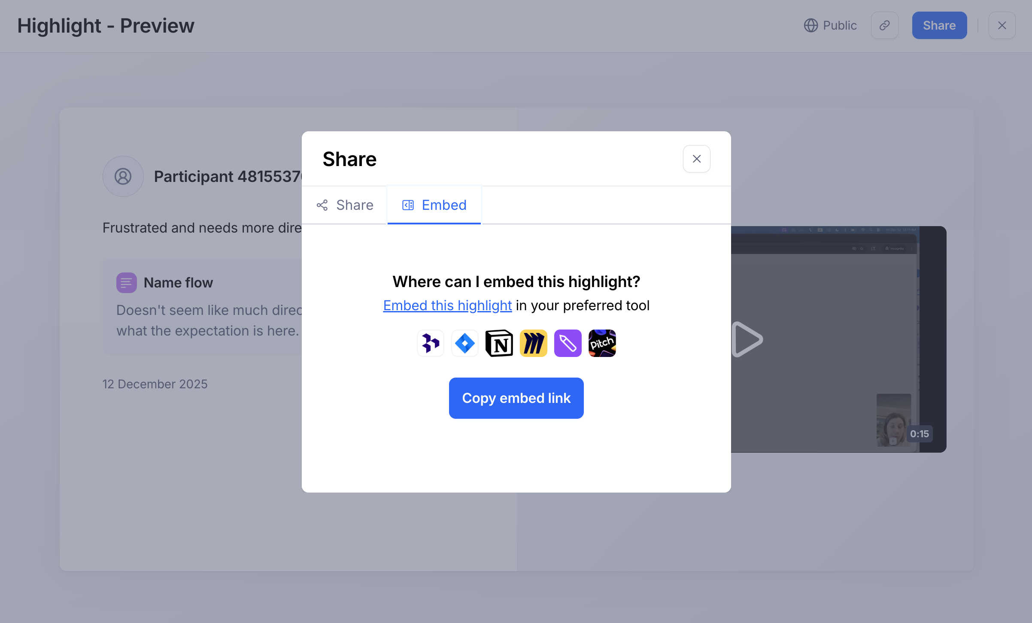Viewport: 1032px width, 623px height.
Task: Click the Name flow note icon
Action: (x=127, y=283)
